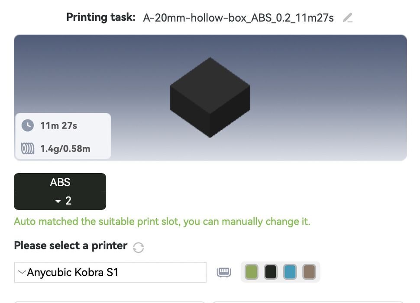
Task: Refresh the printer list
Action: (x=138, y=247)
